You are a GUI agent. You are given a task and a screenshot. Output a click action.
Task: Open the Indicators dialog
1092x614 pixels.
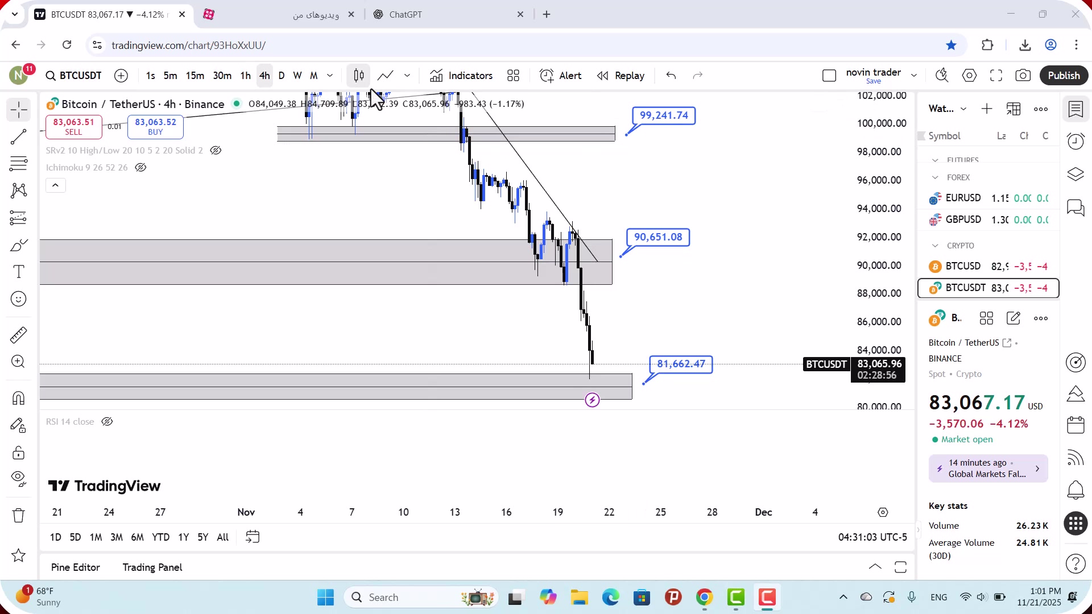[x=461, y=76]
